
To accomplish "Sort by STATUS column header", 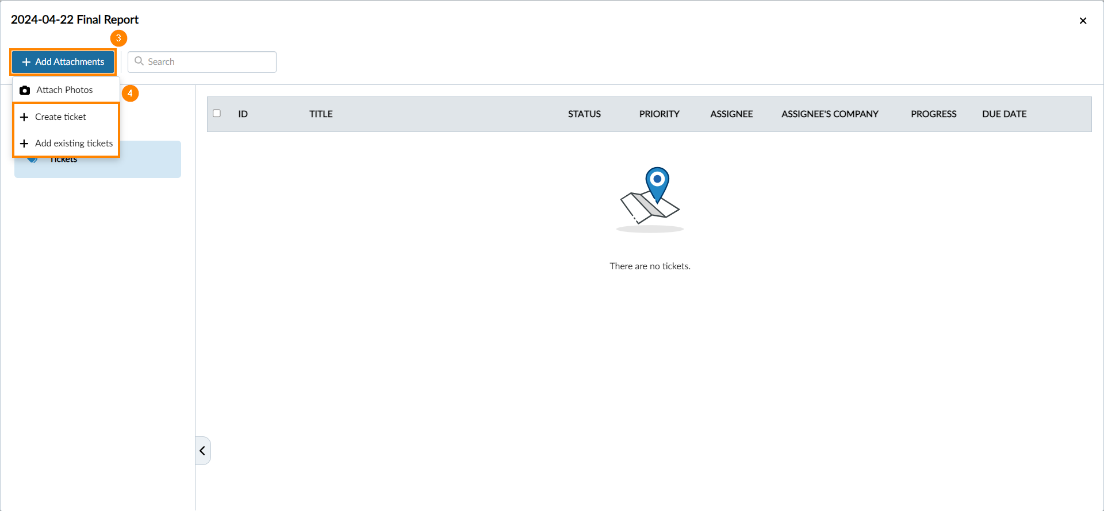I will 584,114.
